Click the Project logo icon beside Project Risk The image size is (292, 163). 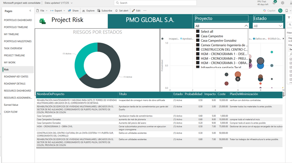tap(43, 21)
